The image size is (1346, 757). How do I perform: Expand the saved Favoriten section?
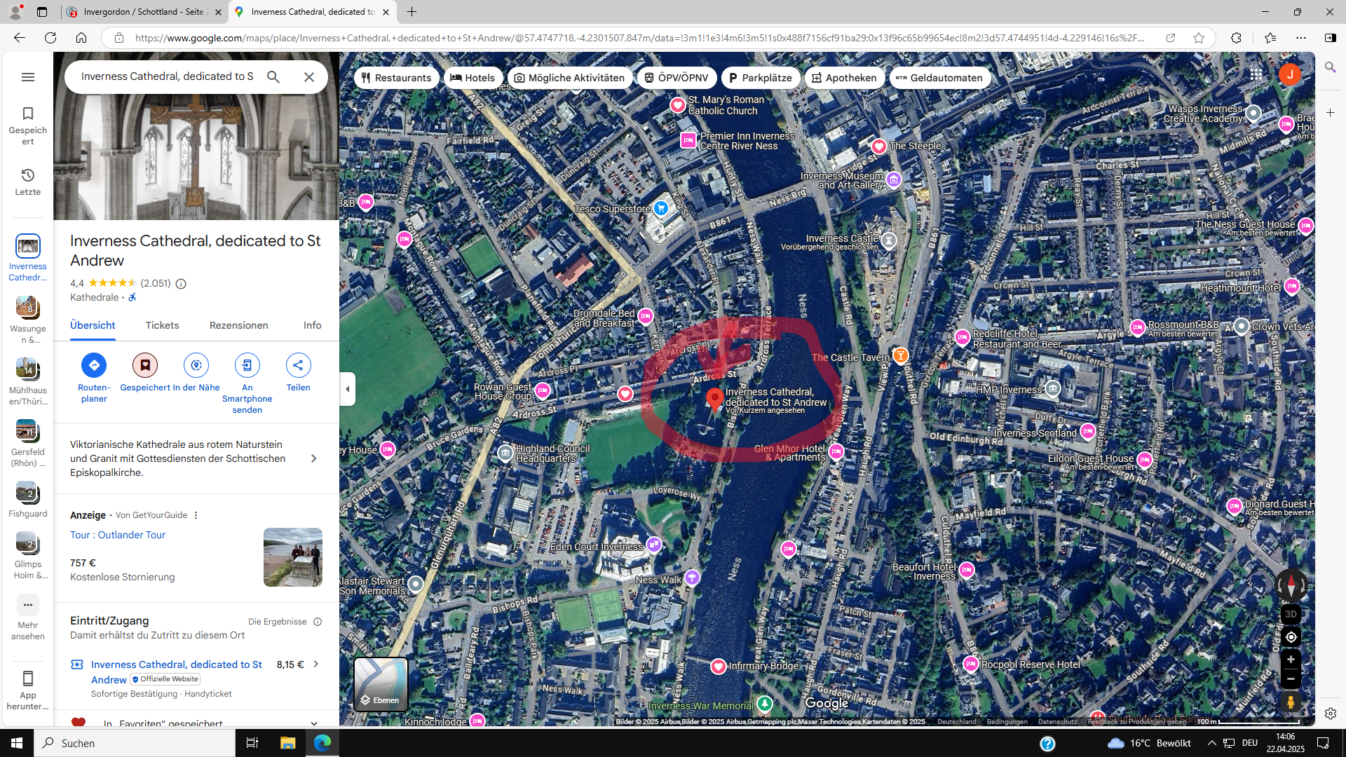pos(313,723)
